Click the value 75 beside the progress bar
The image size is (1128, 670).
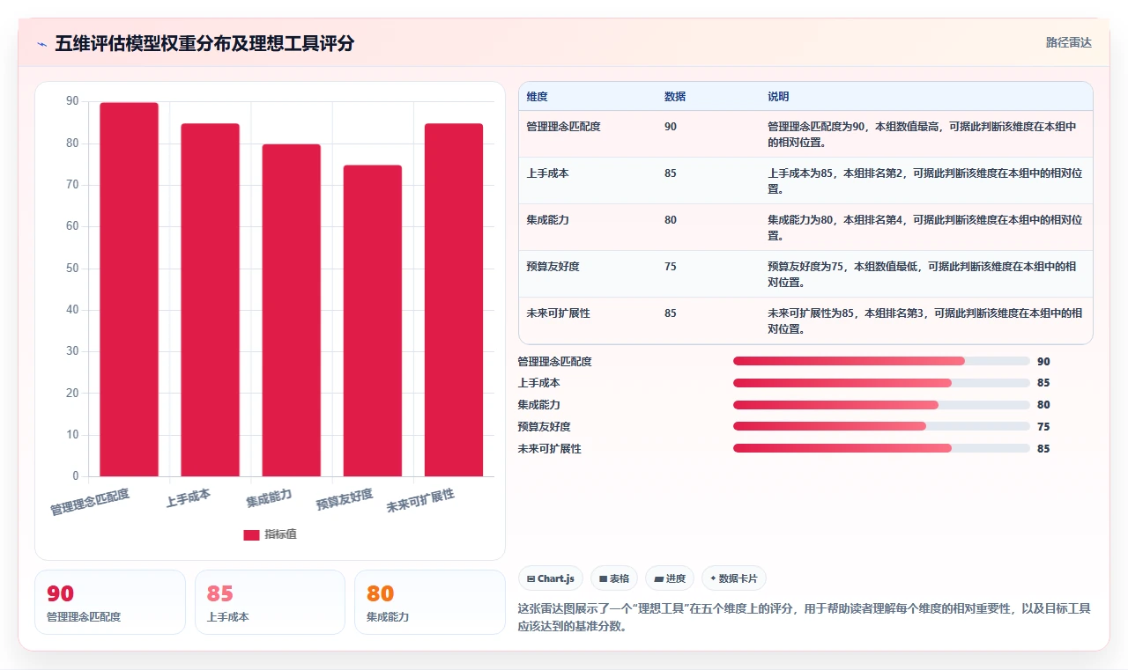[x=1043, y=427]
